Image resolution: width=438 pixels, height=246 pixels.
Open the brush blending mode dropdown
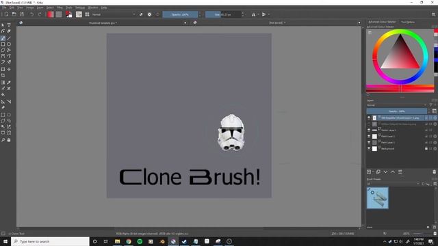tap(114, 14)
